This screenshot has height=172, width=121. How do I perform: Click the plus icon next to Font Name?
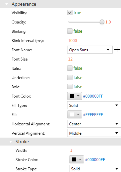click(x=117, y=50)
